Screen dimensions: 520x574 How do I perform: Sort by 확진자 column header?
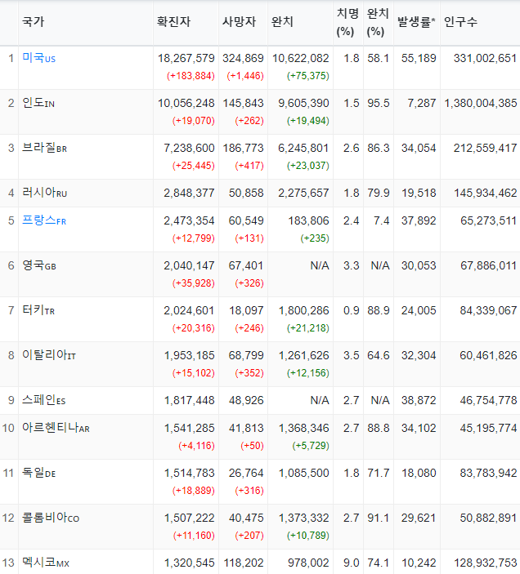point(173,21)
